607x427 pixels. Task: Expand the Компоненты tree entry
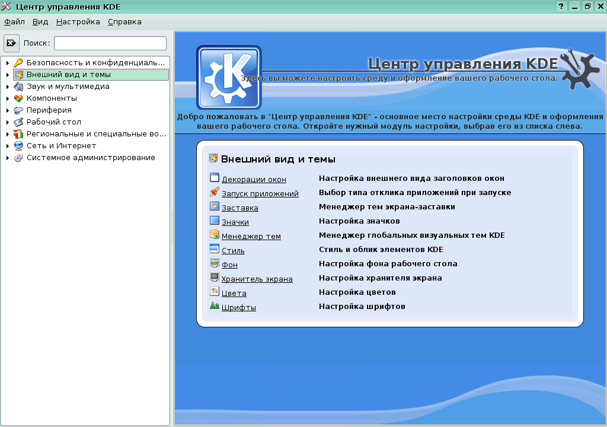7,98
